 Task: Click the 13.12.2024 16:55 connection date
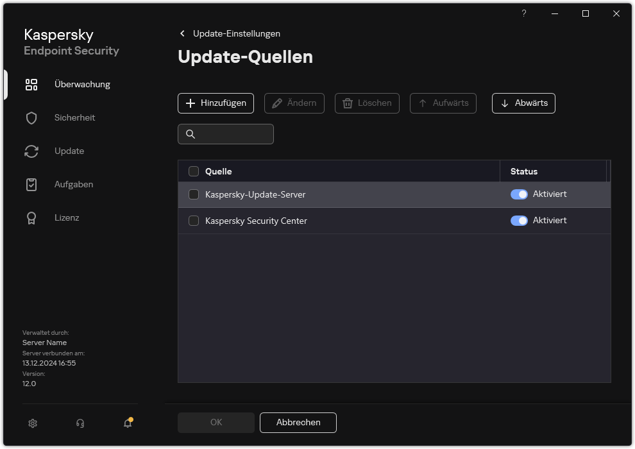point(49,363)
